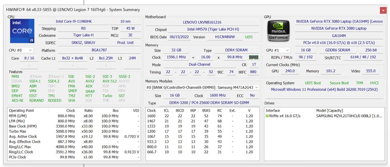Click the 8x32 + 8x48 L1 cache value
The height and width of the screenshot is (167, 390).
(73, 58)
